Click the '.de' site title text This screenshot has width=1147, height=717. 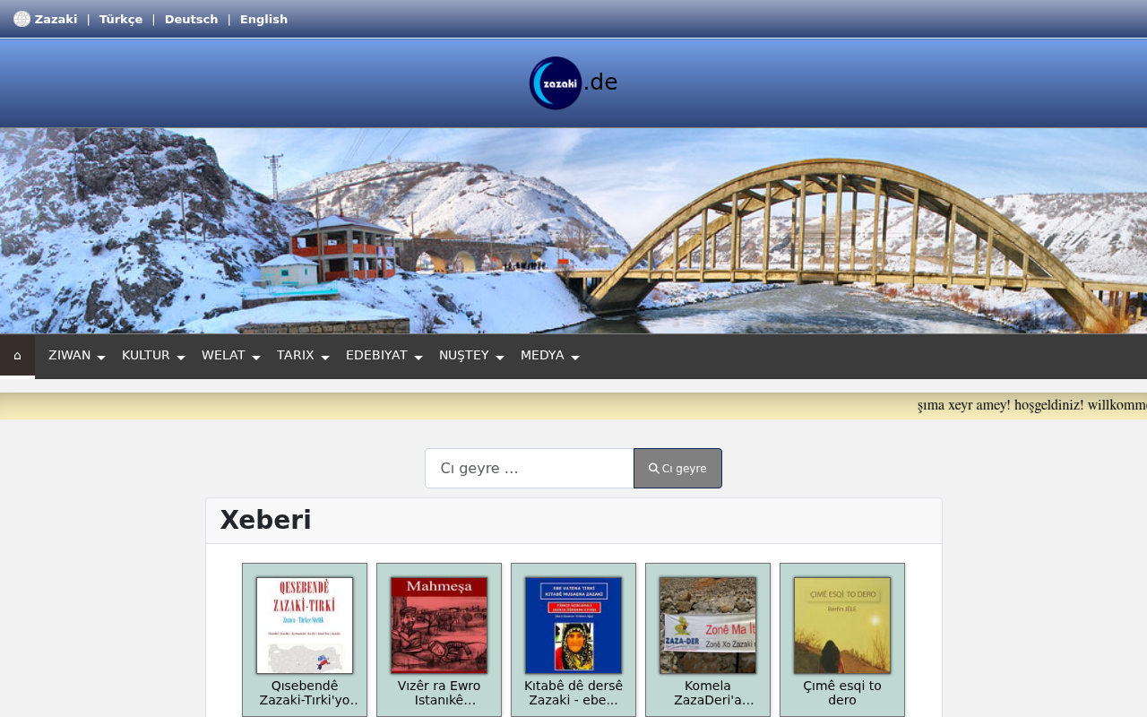click(601, 82)
